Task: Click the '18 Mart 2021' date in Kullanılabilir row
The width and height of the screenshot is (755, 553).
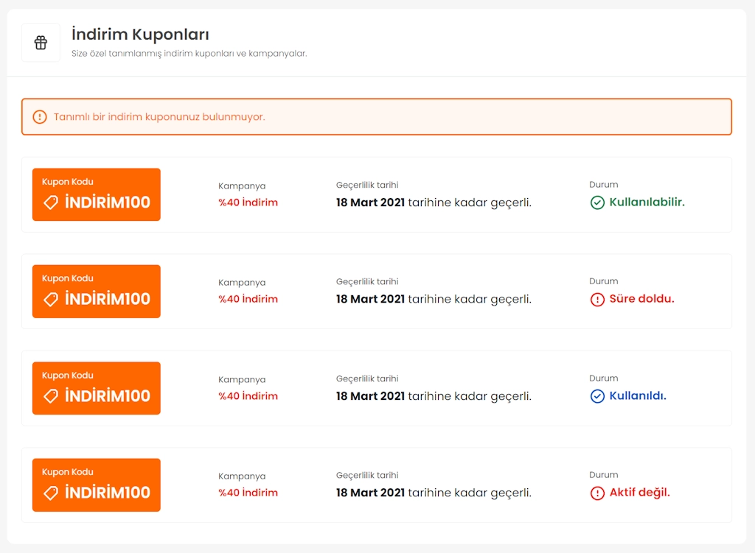Action: point(370,202)
